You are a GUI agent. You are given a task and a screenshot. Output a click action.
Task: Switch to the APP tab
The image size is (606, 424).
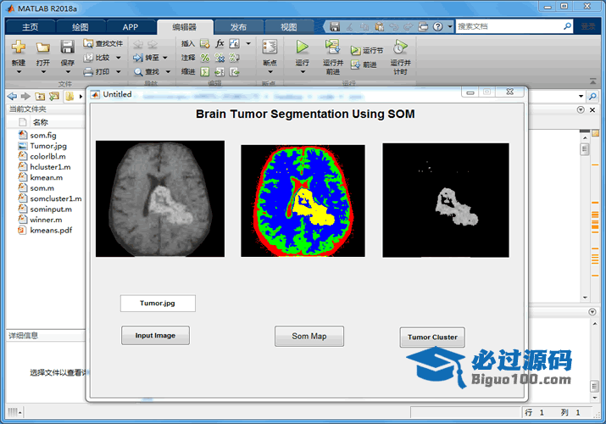(131, 27)
